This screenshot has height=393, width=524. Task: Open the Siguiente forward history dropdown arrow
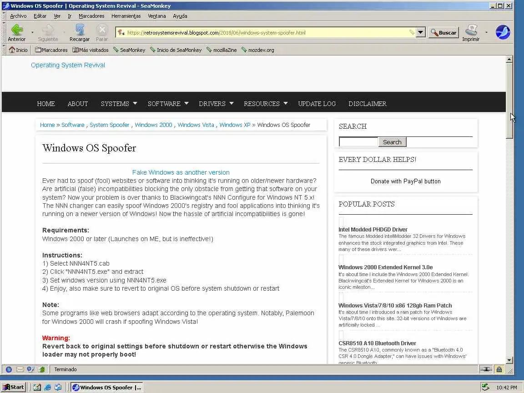click(x=64, y=32)
